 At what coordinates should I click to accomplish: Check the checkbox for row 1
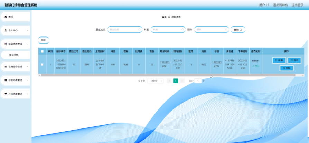pyautogui.click(x=42, y=64)
